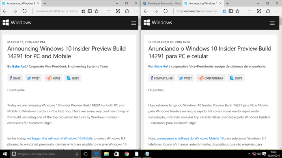
Task: Go forward in left Edge window
Action: click(x=15, y=11)
